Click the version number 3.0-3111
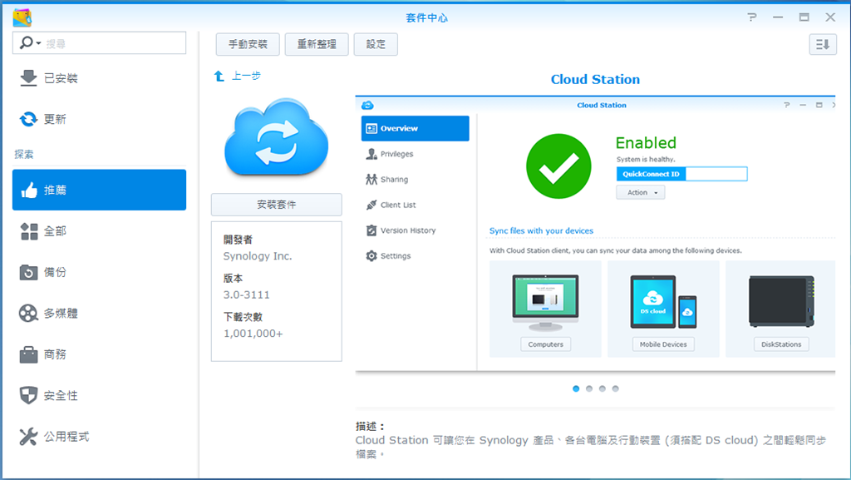Screen dimensions: 851x480 coord(246,294)
